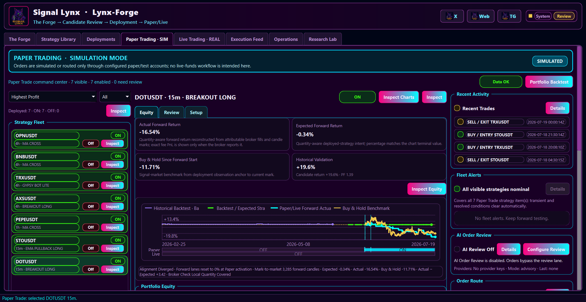Open the Execution Feed tab
Screen dimensions: 586x302
tap(247, 39)
